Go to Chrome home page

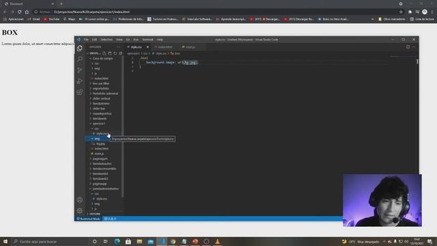click(27, 12)
